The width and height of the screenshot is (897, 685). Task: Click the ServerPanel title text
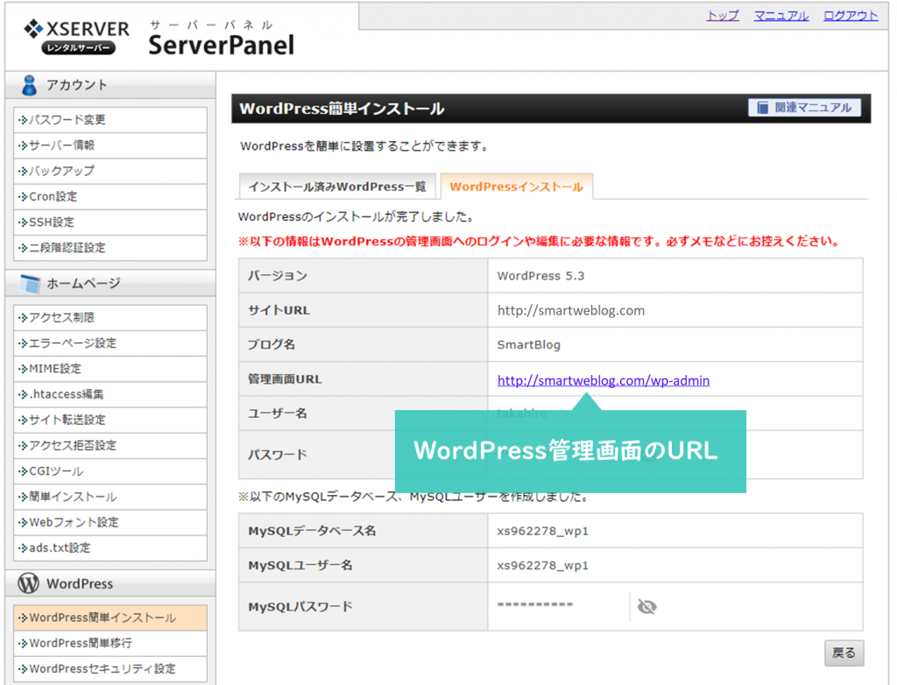pyautogui.click(x=222, y=45)
